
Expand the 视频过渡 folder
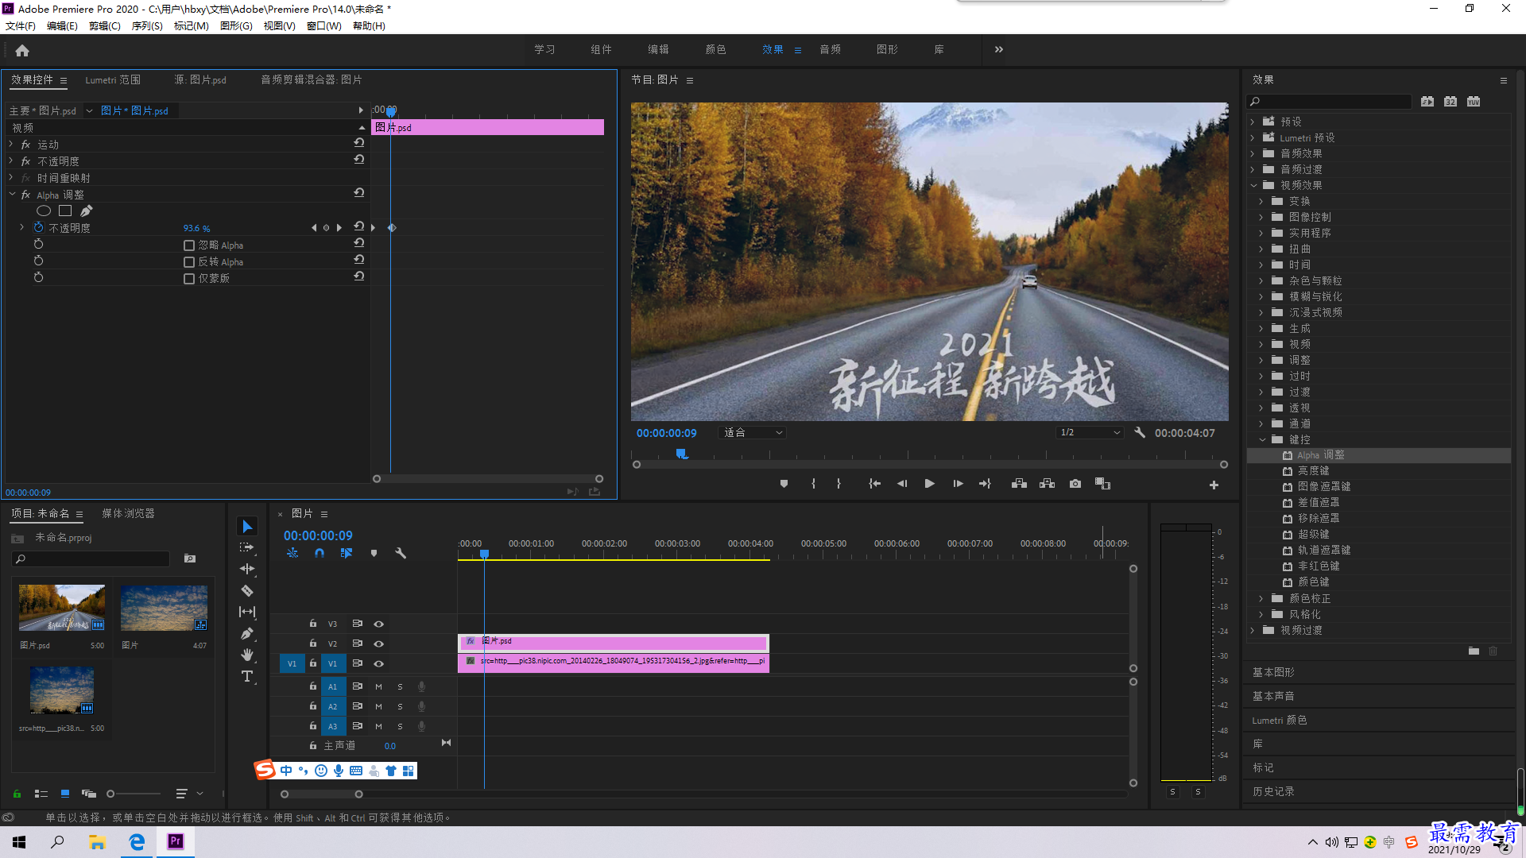[x=1253, y=630]
